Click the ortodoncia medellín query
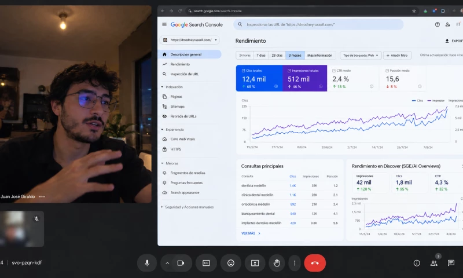Image resolution: width=463 pixels, height=278 pixels. [256, 204]
